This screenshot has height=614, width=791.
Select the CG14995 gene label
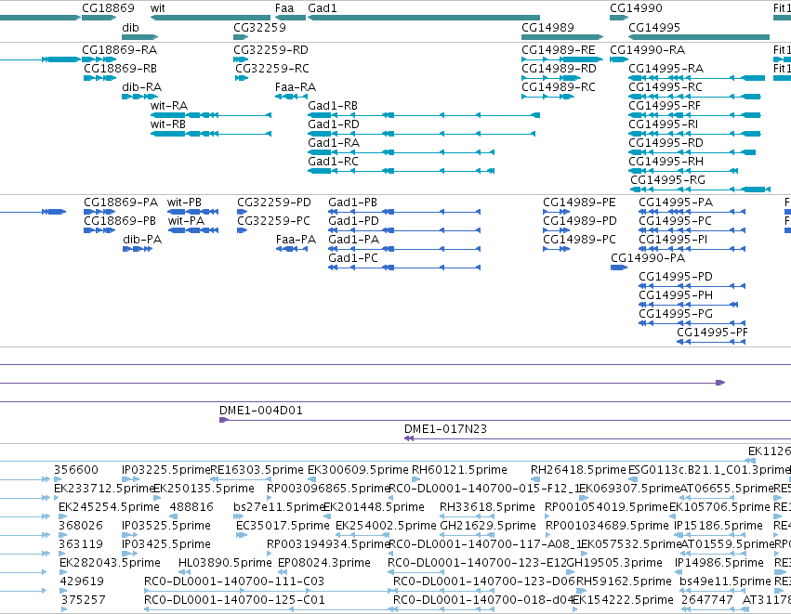pyautogui.click(x=654, y=27)
